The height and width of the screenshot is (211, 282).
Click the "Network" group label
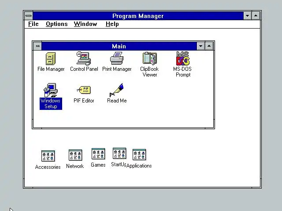coord(75,166)
